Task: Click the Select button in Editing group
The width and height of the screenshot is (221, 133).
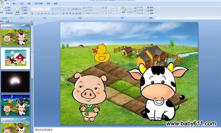Action: click(x=150, y=14)
